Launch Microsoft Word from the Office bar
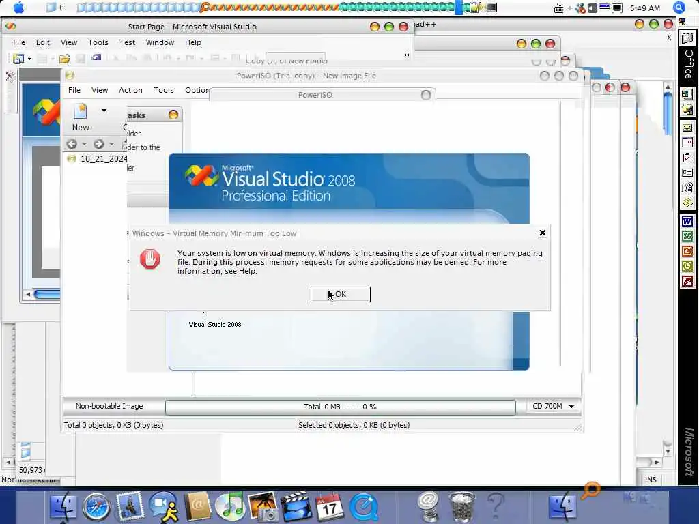Viewport: 699px width, 524px height. click(x=687, y=221)
